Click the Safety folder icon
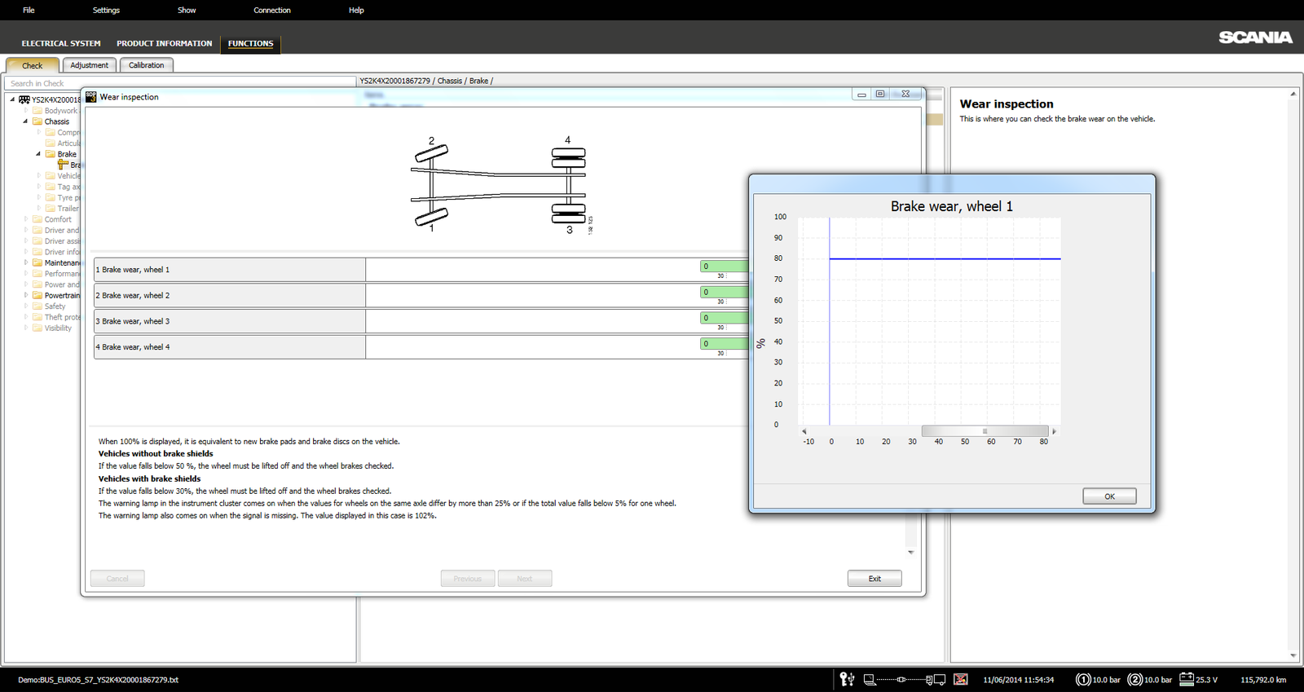 pyautogui.click(x=37, y=306)
